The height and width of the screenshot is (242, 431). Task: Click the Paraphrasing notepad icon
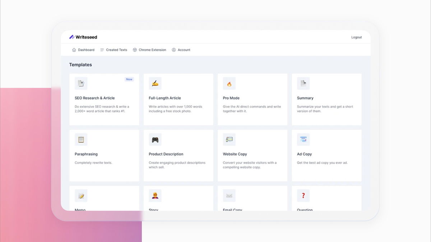pos(81,139)
